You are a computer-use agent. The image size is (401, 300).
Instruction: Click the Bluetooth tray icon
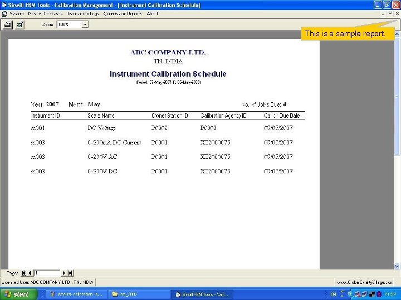coord(379,294)
